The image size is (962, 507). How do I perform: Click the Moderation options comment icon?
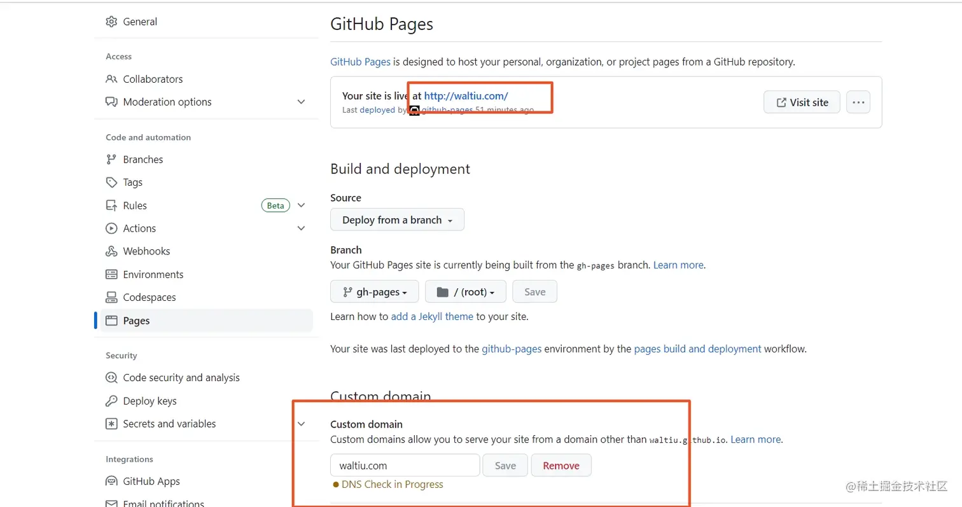pos(111,102)
